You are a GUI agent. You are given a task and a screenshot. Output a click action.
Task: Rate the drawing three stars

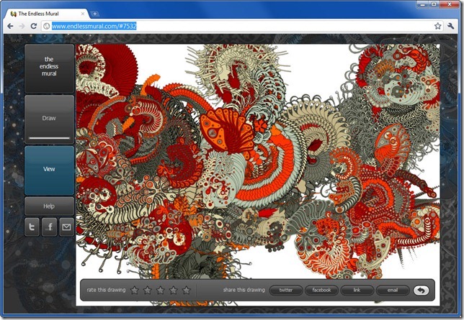click(160, 291)
